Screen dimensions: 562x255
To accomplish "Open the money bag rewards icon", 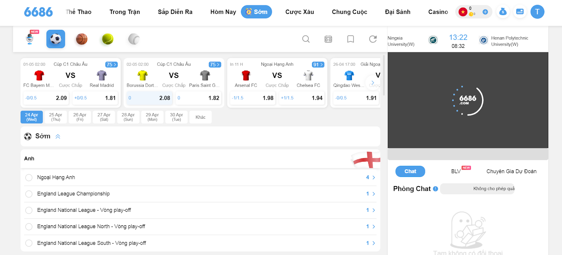I will pyautogui.click(x=503, y=12).
